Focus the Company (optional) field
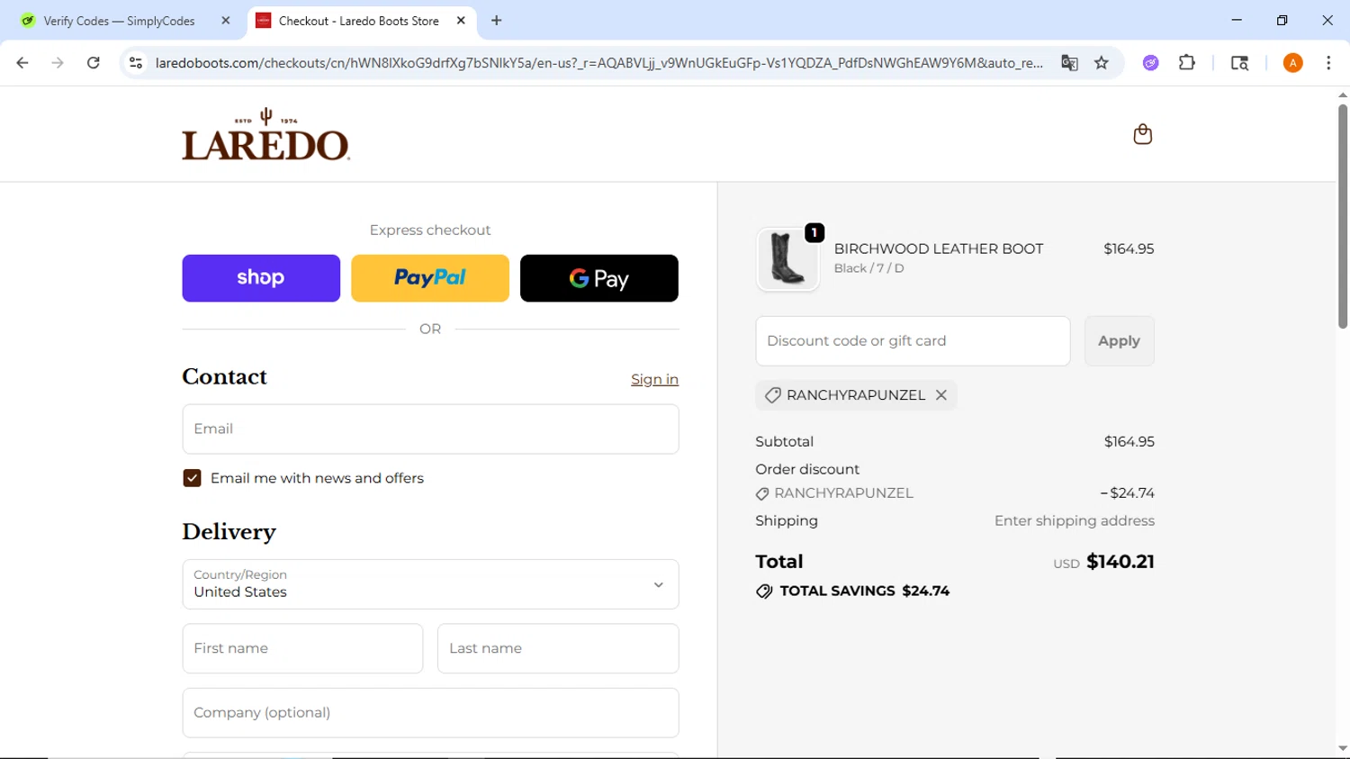1350x759 pixels. (430, 713)
